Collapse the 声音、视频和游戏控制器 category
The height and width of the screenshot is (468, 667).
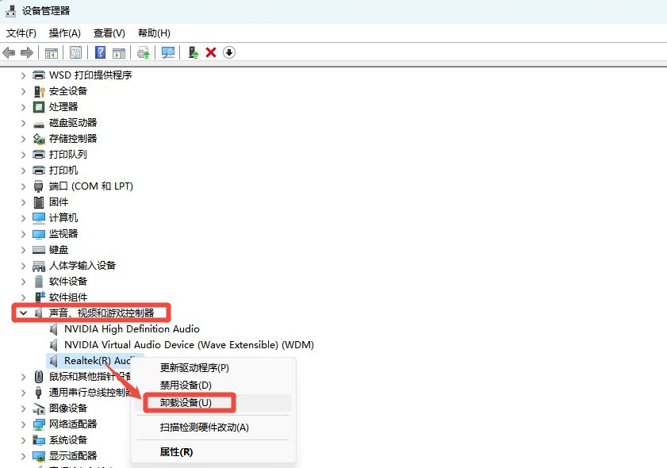tap(23, 313)
